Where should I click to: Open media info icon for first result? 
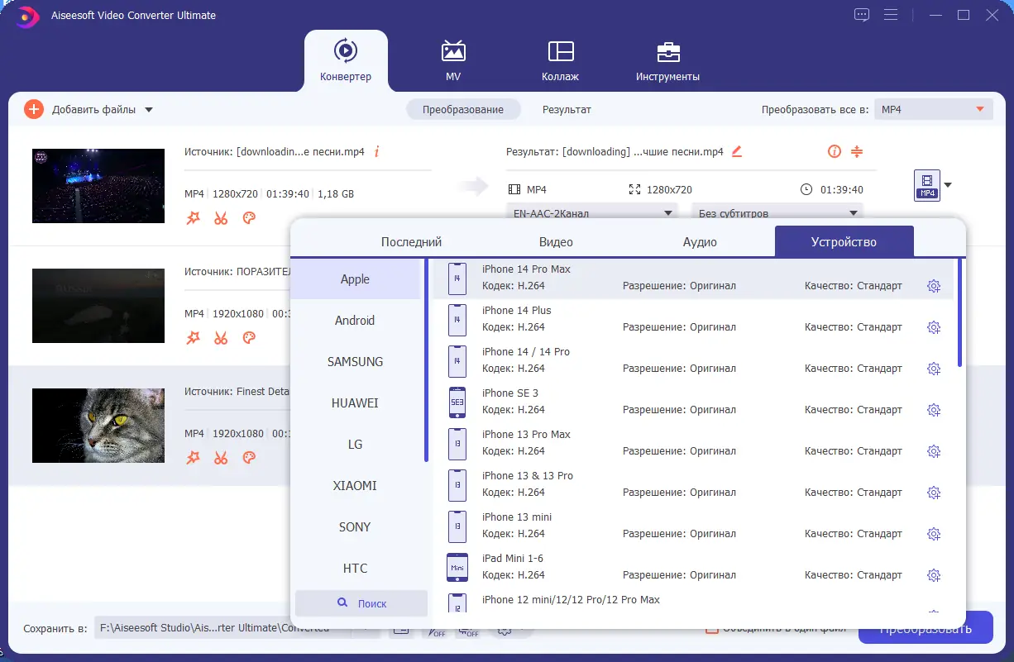[834, 151]
